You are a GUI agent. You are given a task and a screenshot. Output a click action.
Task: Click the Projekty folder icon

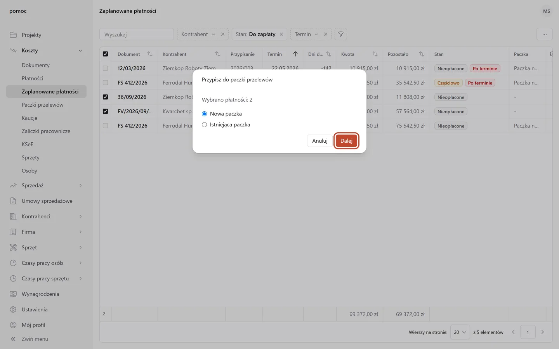13,35
